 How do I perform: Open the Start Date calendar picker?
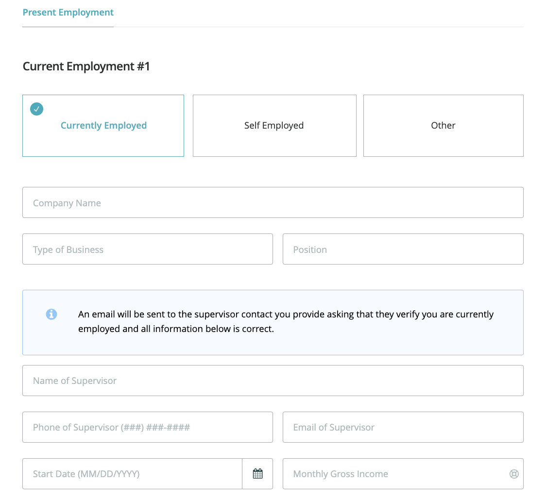click(257, 474)
